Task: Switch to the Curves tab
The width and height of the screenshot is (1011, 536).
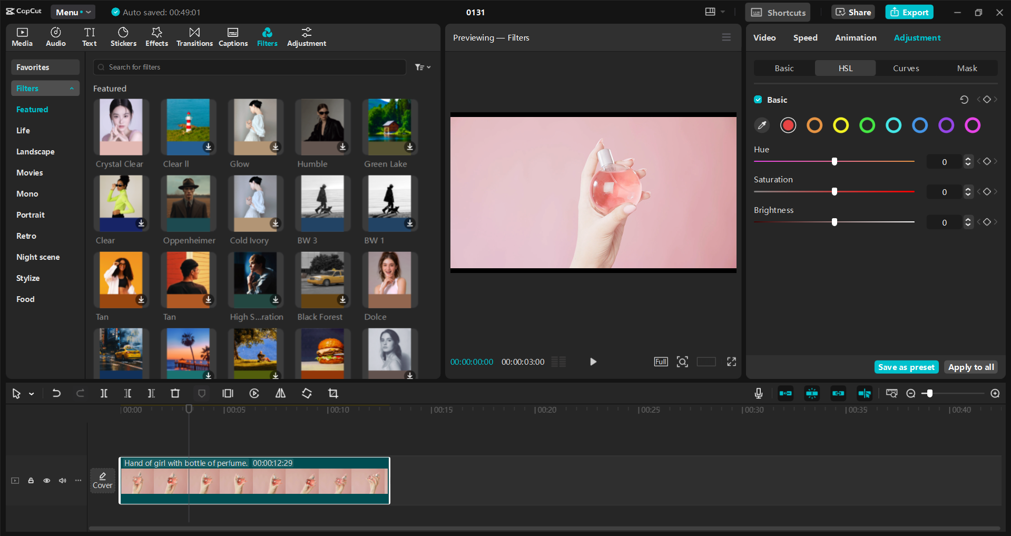Action: click(906, 69)
